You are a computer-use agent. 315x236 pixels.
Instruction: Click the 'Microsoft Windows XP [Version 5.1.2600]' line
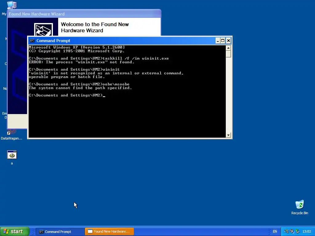(x=77, y=47)
